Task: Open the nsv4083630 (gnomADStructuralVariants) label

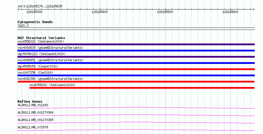Action: point(51,48)
